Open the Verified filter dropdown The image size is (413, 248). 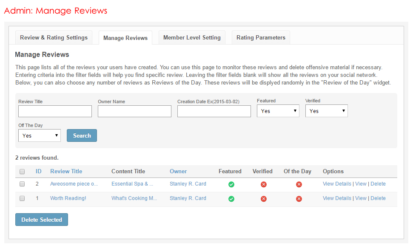(x=326, y=111)
